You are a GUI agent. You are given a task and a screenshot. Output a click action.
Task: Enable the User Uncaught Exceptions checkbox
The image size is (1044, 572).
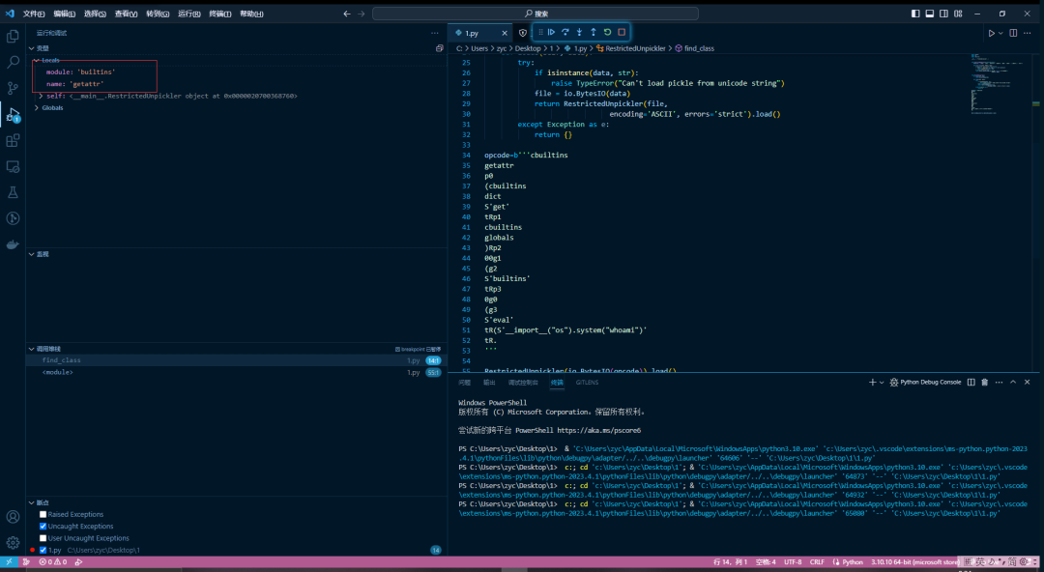coord(43,538)
